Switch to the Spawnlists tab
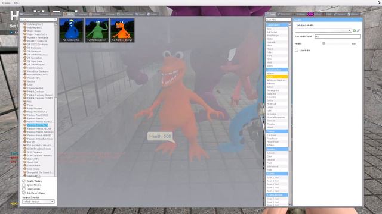This screenshot has height=214, width=382. (27, 14)
